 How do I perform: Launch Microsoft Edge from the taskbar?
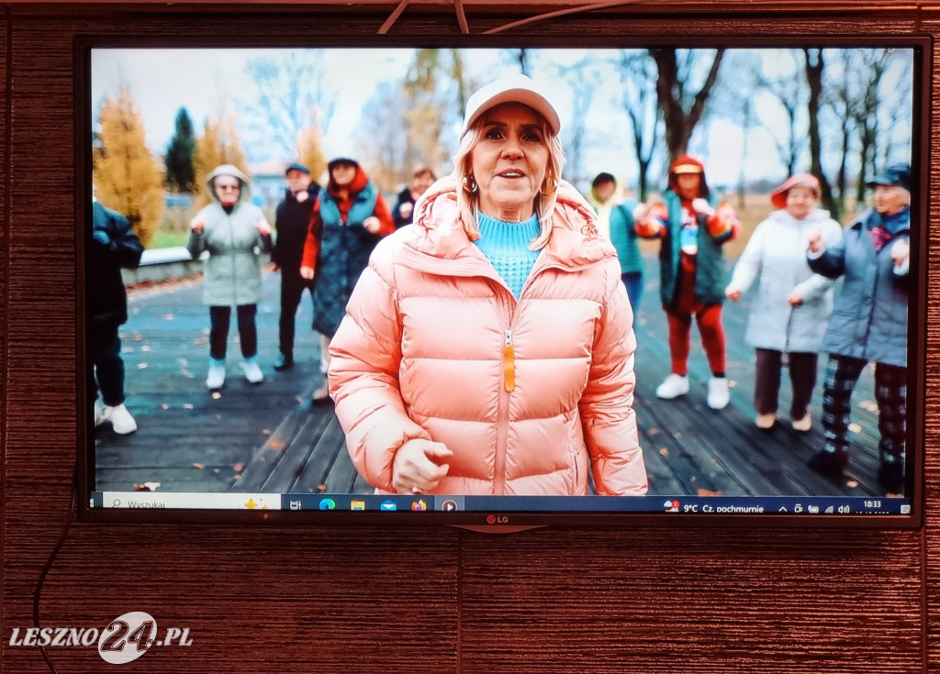coord(327,504)
